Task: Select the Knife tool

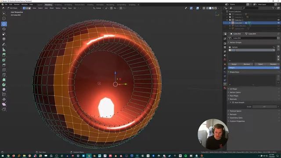Action: click(x=4, y=75)
